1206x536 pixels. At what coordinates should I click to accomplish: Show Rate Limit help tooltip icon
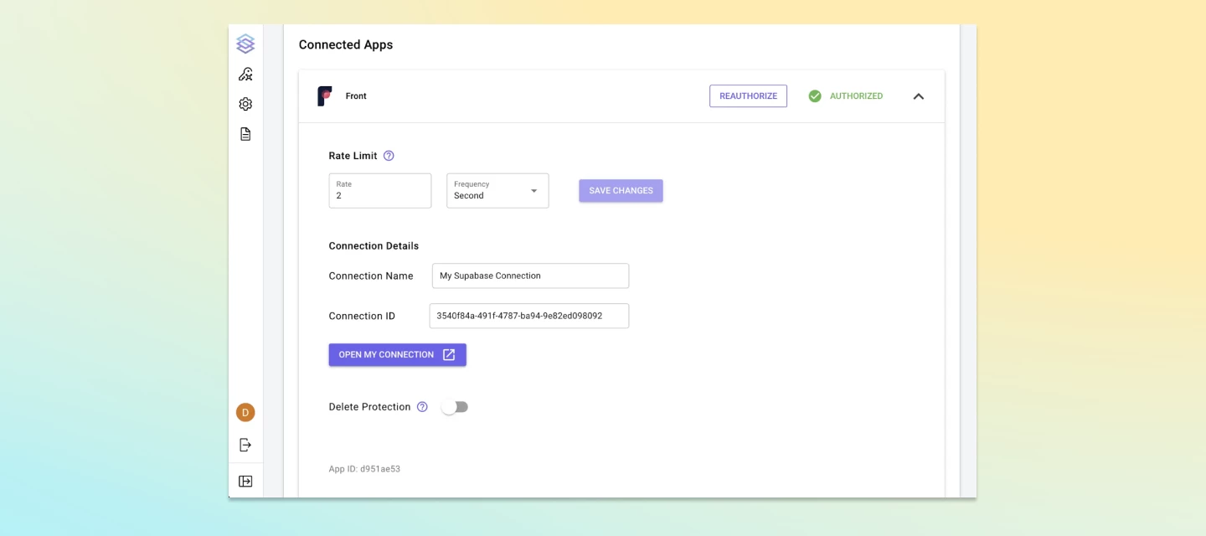389,156
